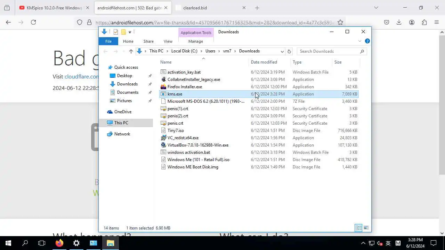Click the List all tabs dropdown arrow

click(x=376, y=8)
